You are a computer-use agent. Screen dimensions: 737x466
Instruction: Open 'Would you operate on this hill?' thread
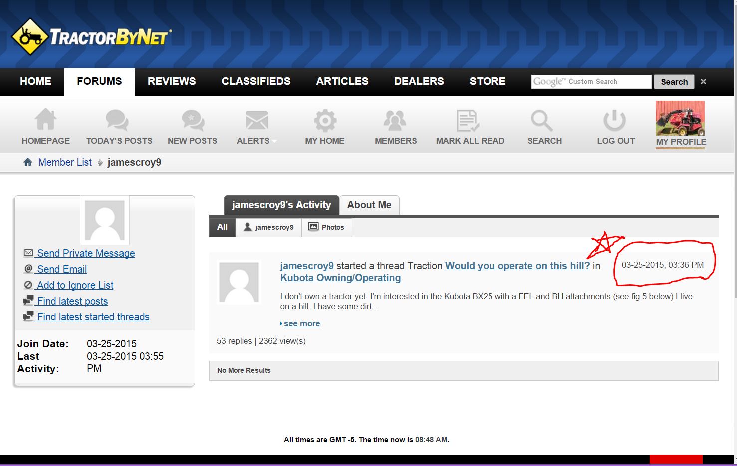click(517, 266)
